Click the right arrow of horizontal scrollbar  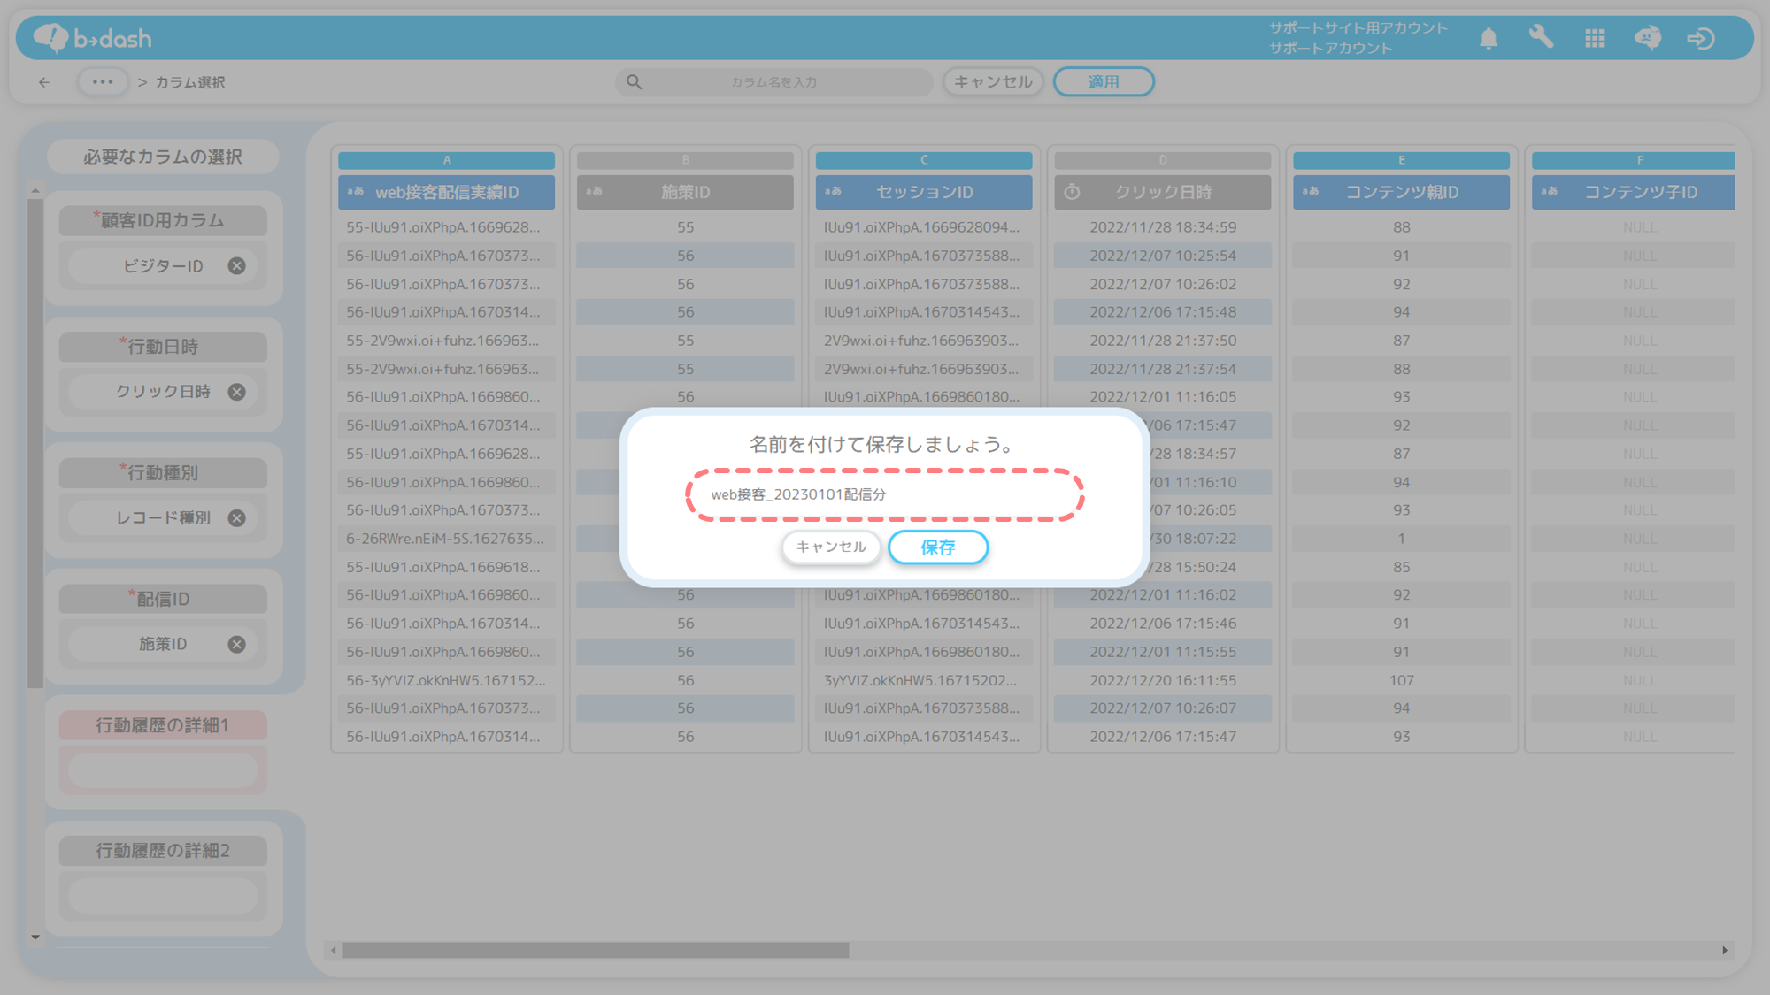pyautogui.click(x=1725, y=950)
